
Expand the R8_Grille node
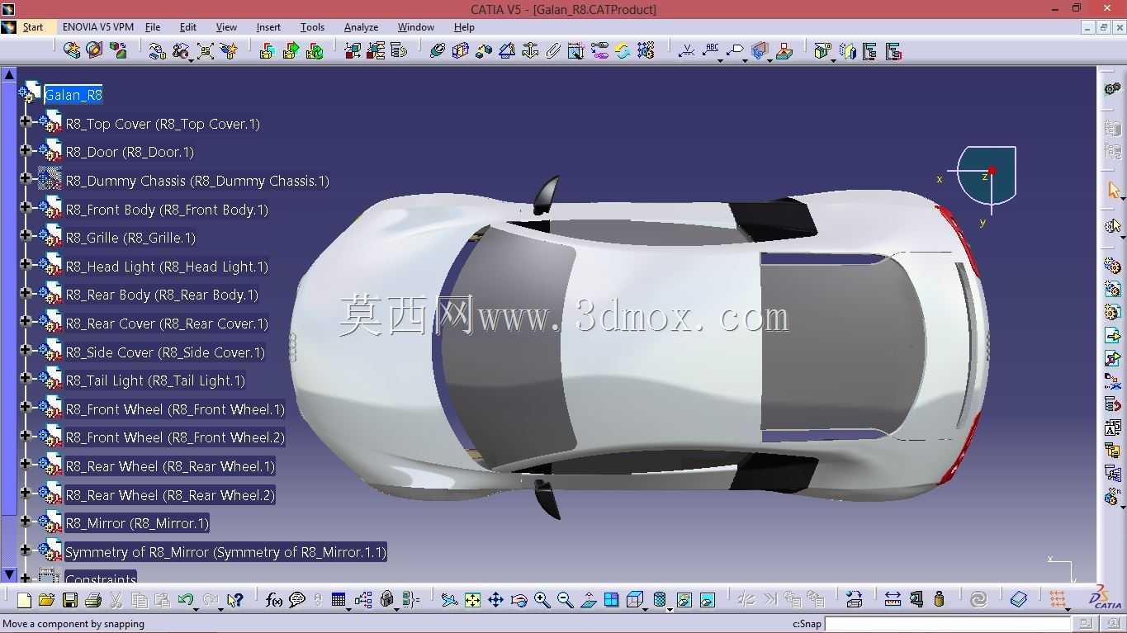(26, 236)
